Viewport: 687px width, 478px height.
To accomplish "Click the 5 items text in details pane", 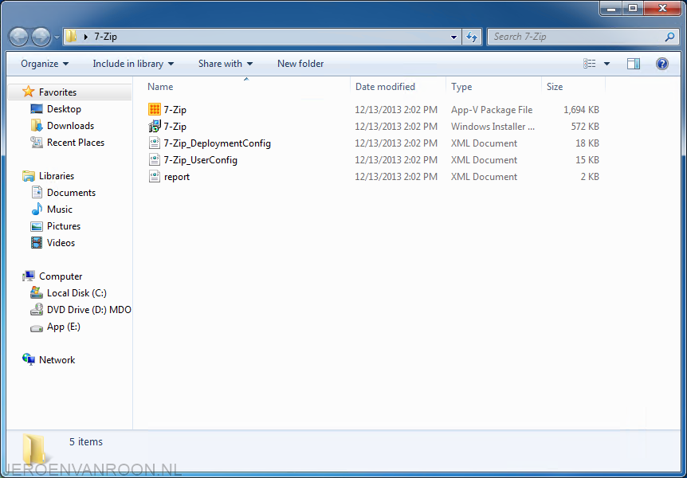I will click(86, 441).
